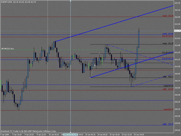The width and height of the screenshot is (181, 136).
Task: Click the 161.90 price scale value
Action: [x=178, y=24]
